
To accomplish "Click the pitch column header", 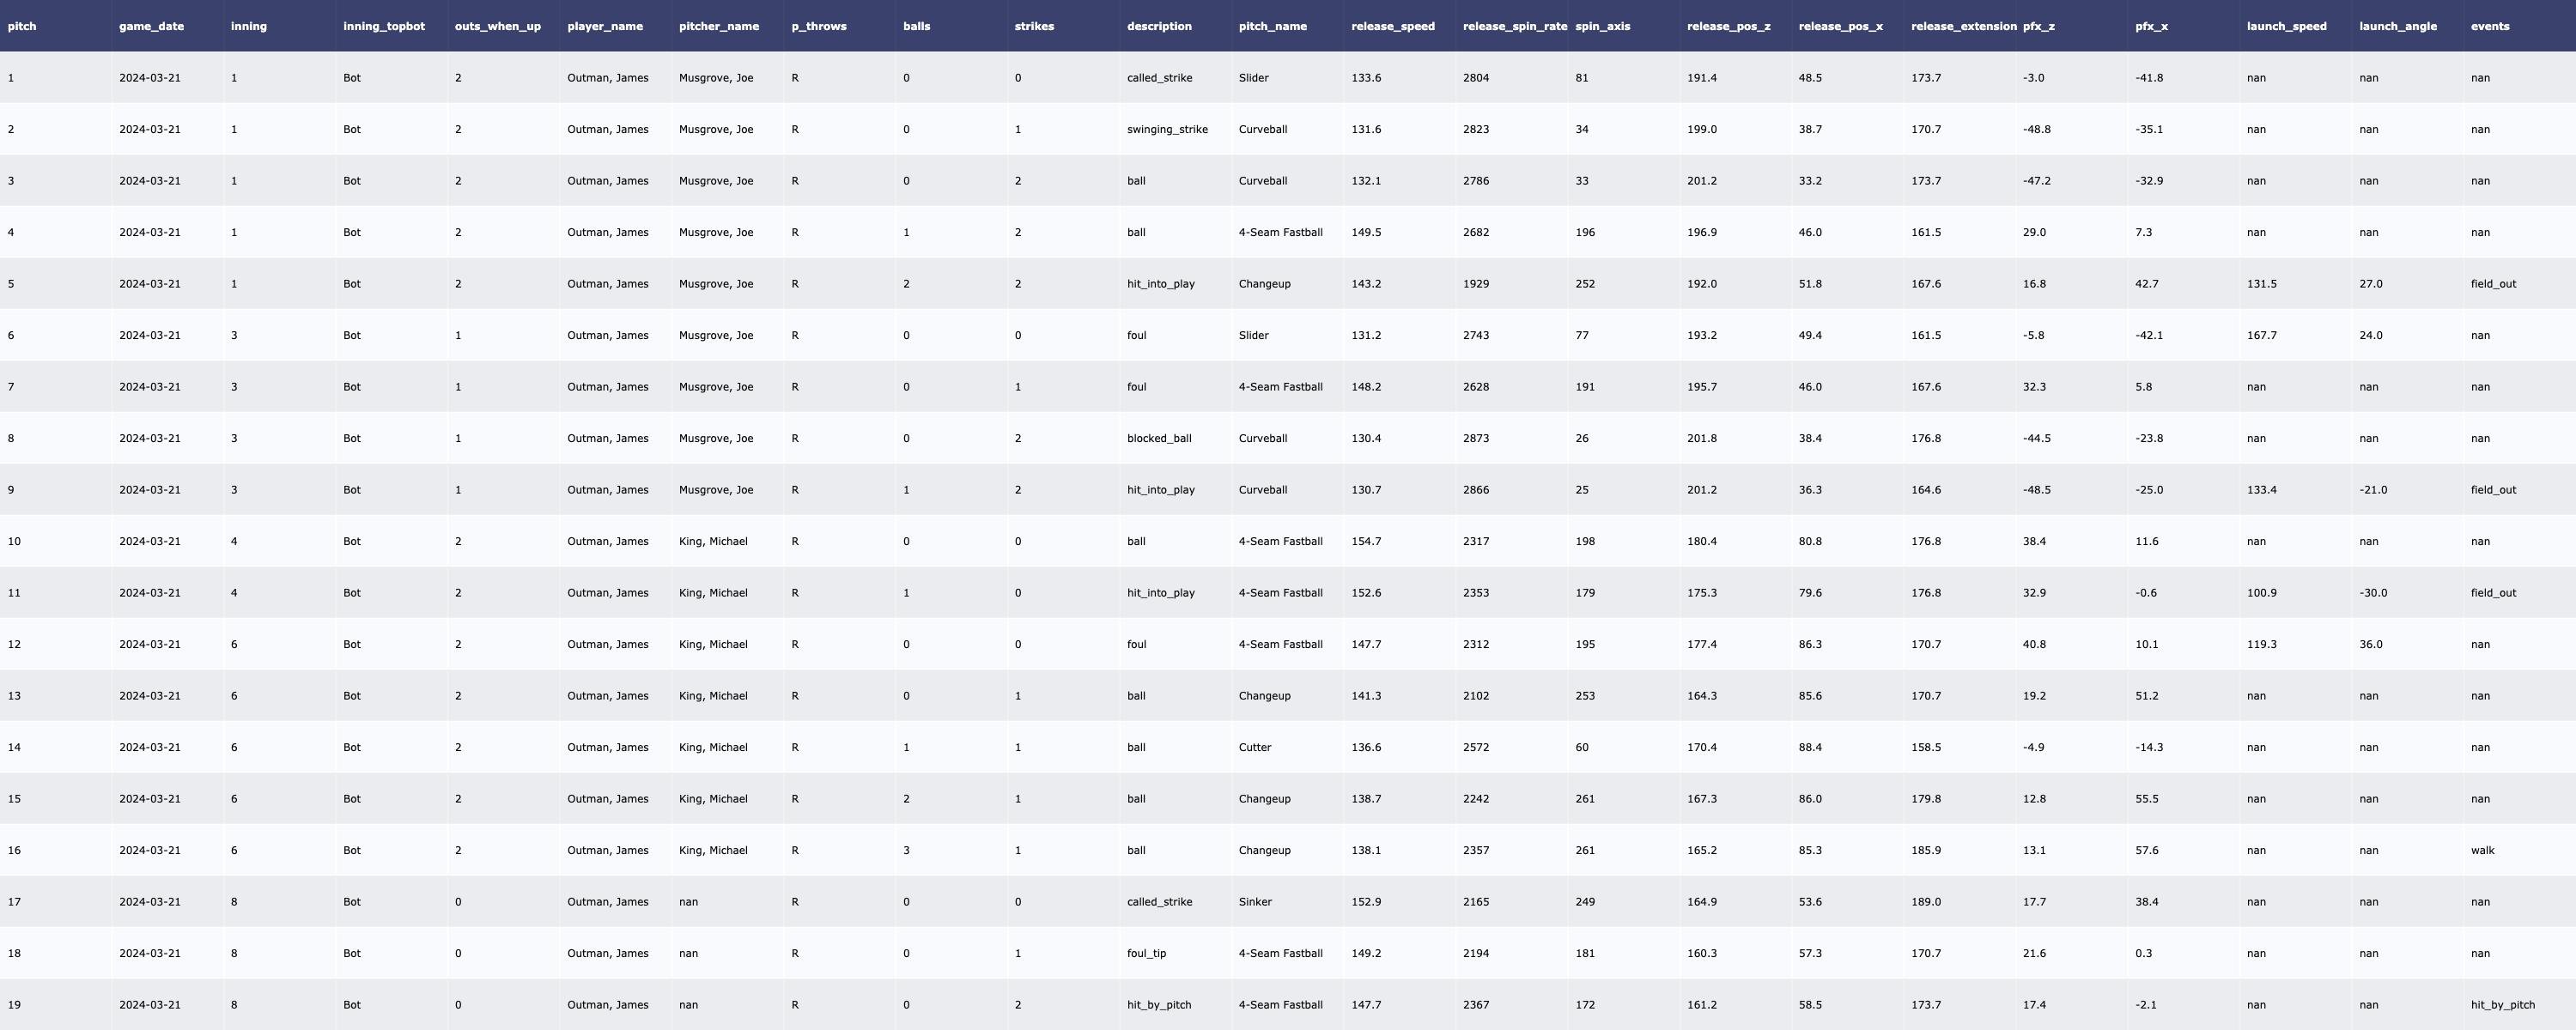I will (22, 26).
